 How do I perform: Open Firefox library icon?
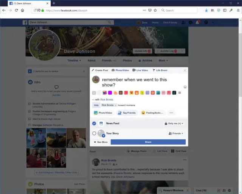click(213, 10)
